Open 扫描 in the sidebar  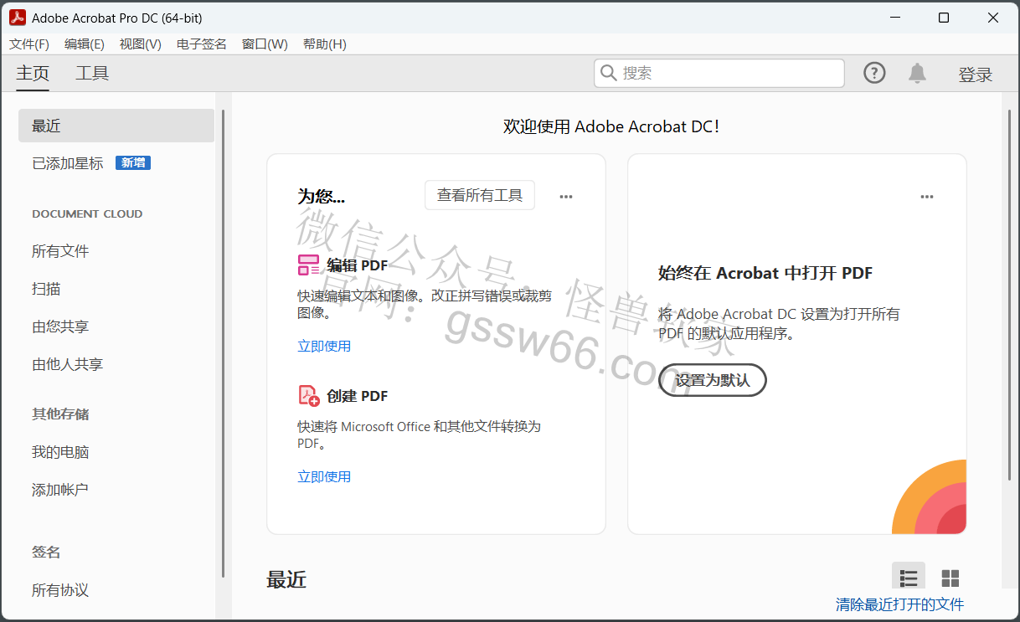coord(46,289)
